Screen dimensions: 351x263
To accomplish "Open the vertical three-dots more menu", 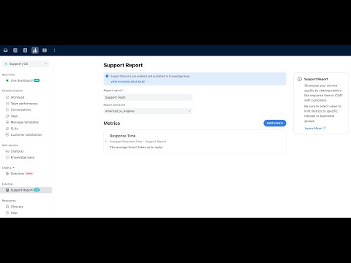I will coord(54,50).
